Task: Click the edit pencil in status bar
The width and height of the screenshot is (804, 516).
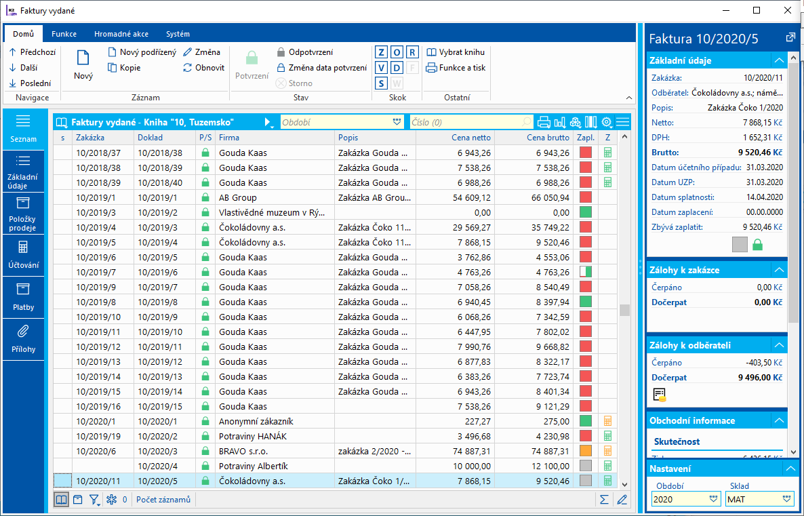Action: point(622,500)
